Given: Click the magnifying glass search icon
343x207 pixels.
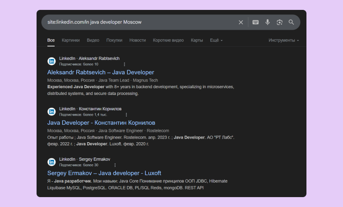Looking at the screenshot, I should click(292, 22).
